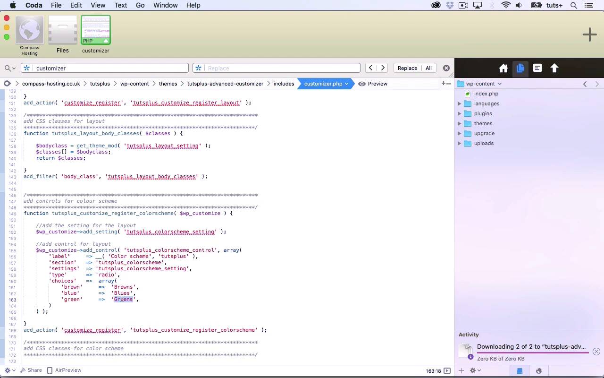Image resolution: width=604 pixels, height=378 pixels.
Task: Toggle the Preview eye in path bar
Action: coord(373,84)
